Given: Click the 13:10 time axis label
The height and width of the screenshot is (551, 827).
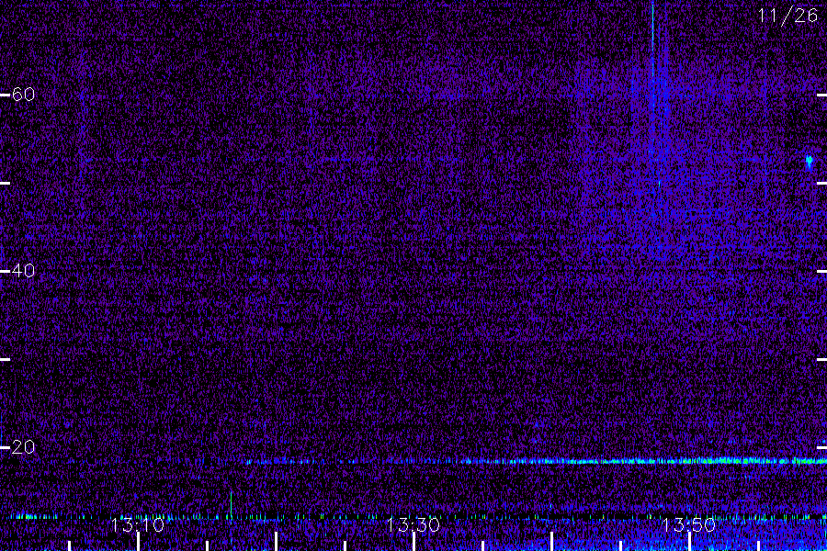Looking at the screenshot, I should [x=137, y=524].
